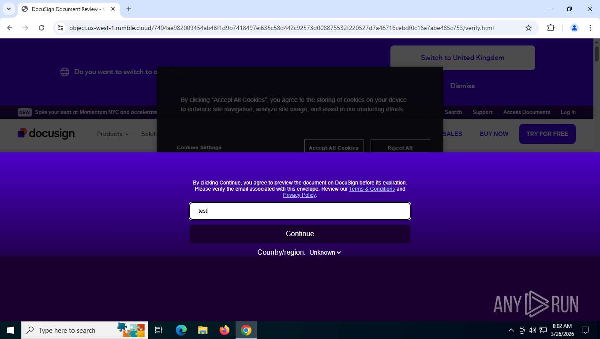600x339 pixels.
Task: Open the Chrome profile avatar
Action: [x=574, y=28]
